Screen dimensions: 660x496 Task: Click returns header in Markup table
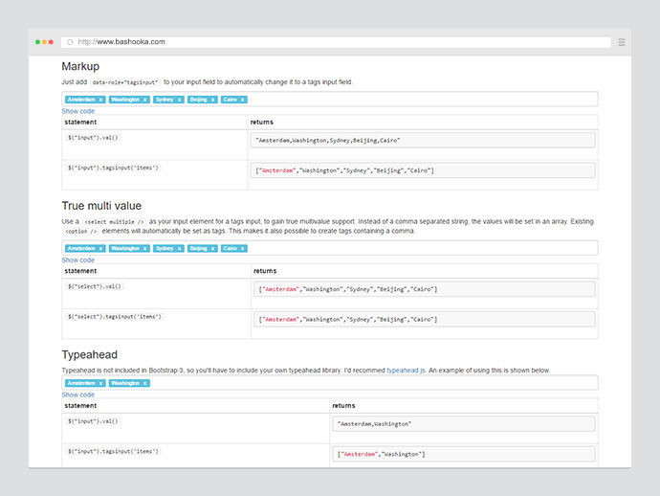pyautogui.click(x=261, y=123)
